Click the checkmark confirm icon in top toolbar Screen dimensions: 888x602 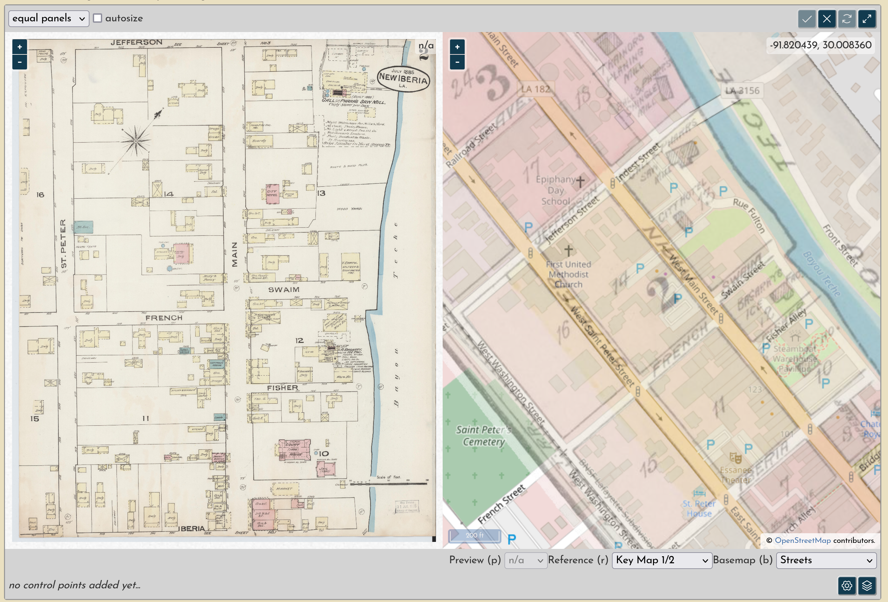[x=807, y=19]
